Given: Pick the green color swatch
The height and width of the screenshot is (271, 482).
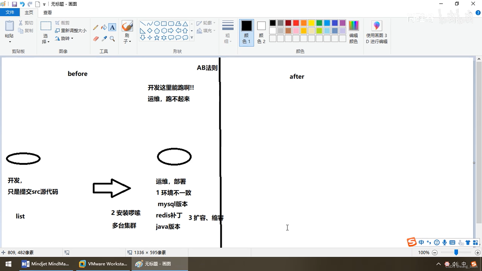Looking at the screenshot, I should click(319, 23).
